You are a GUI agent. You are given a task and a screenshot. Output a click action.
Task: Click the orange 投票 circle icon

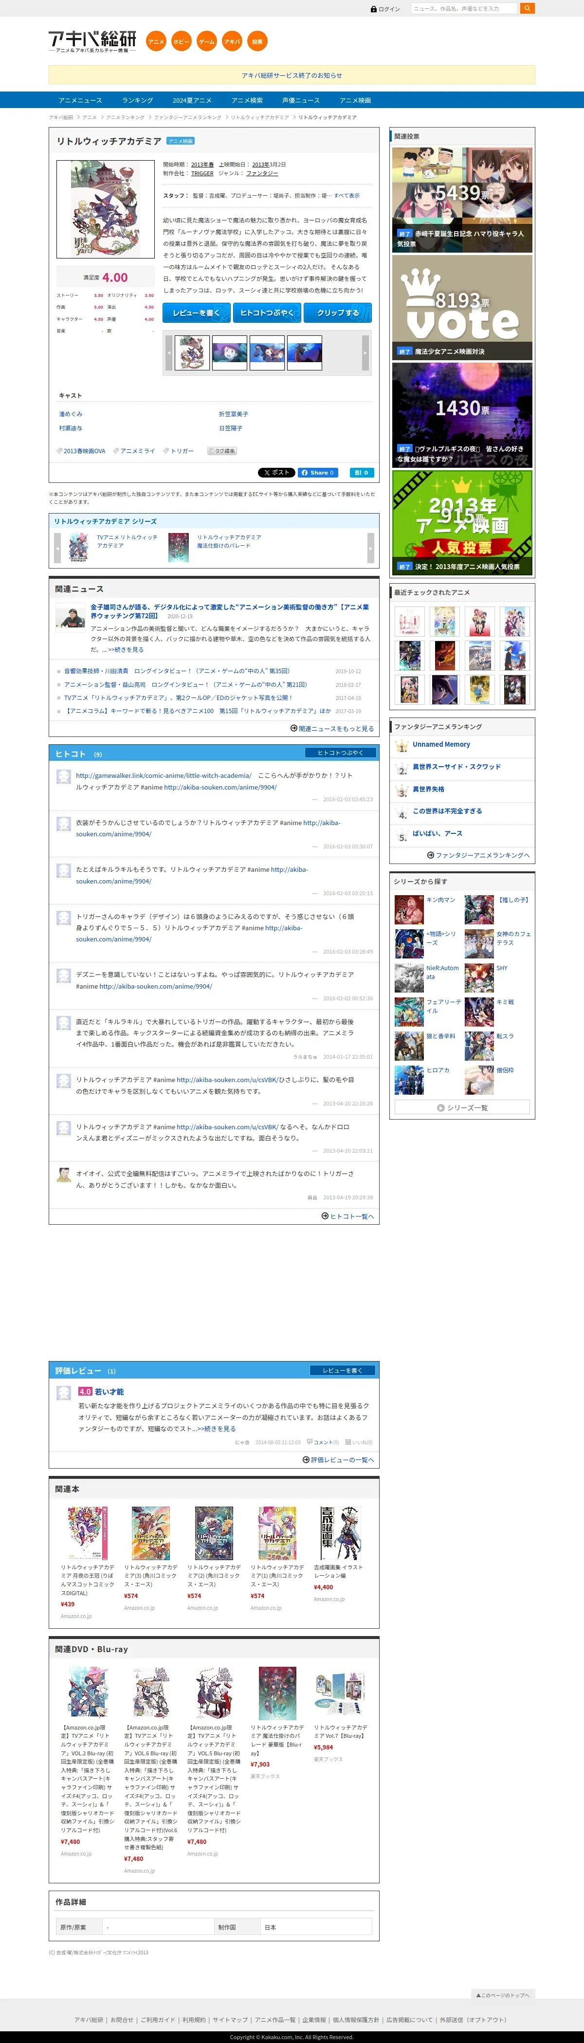[x=257, y=41]
